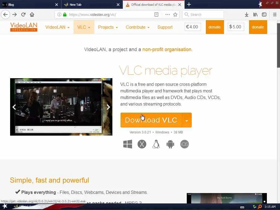Show site information icon in address bar
Viewport: 280px width, 210px height.
click(x=59, y=14)
